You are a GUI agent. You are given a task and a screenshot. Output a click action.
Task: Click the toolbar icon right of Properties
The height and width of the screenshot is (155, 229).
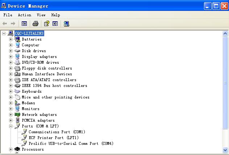pos(55,24)
